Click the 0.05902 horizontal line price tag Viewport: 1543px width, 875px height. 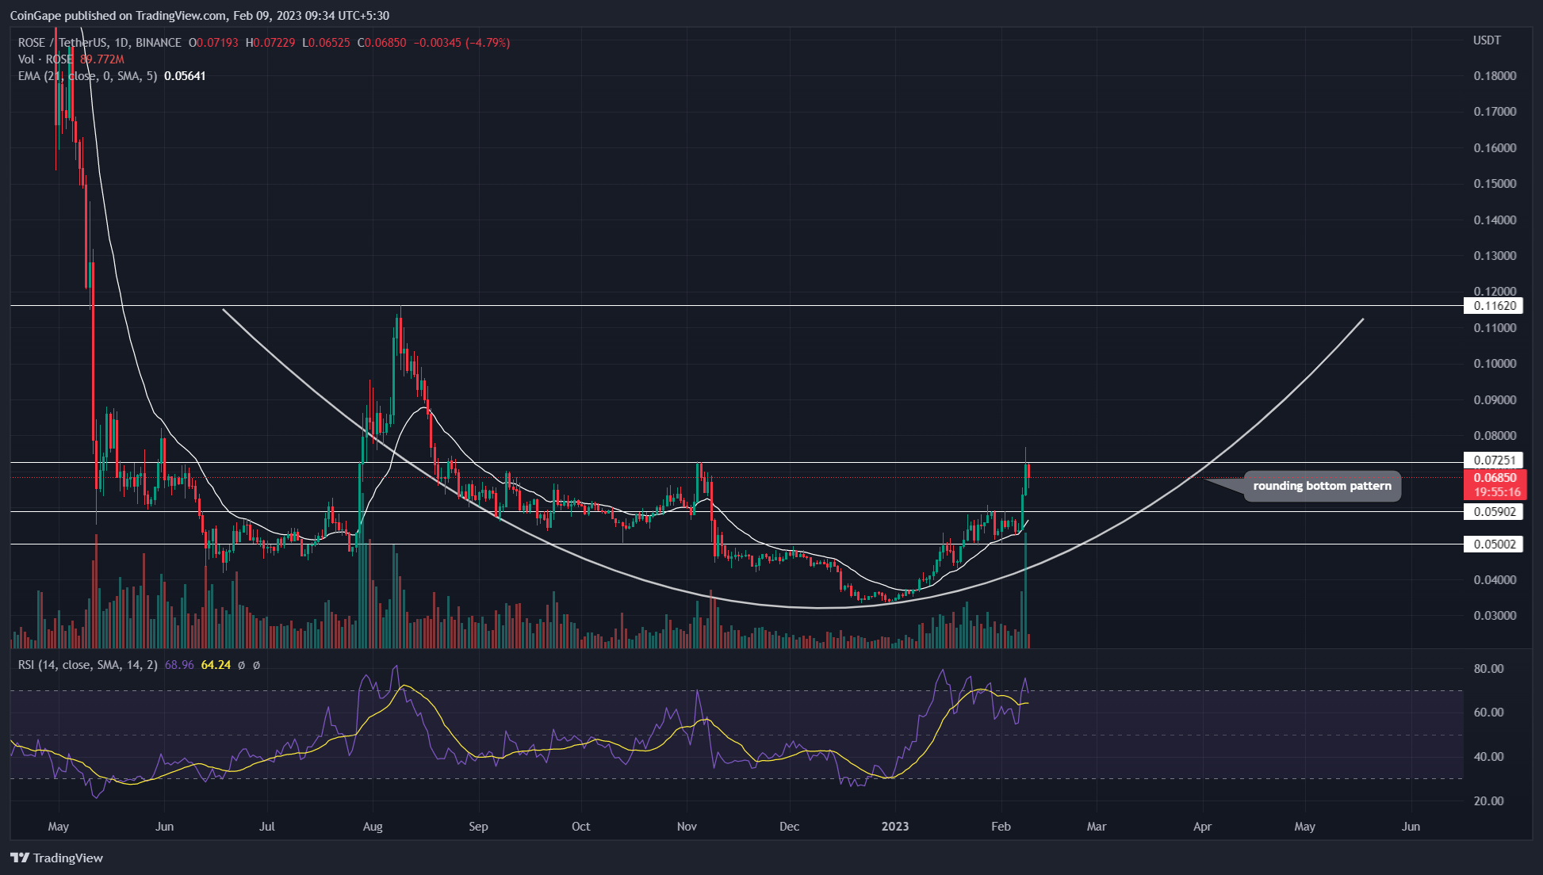pos(1494,512)
